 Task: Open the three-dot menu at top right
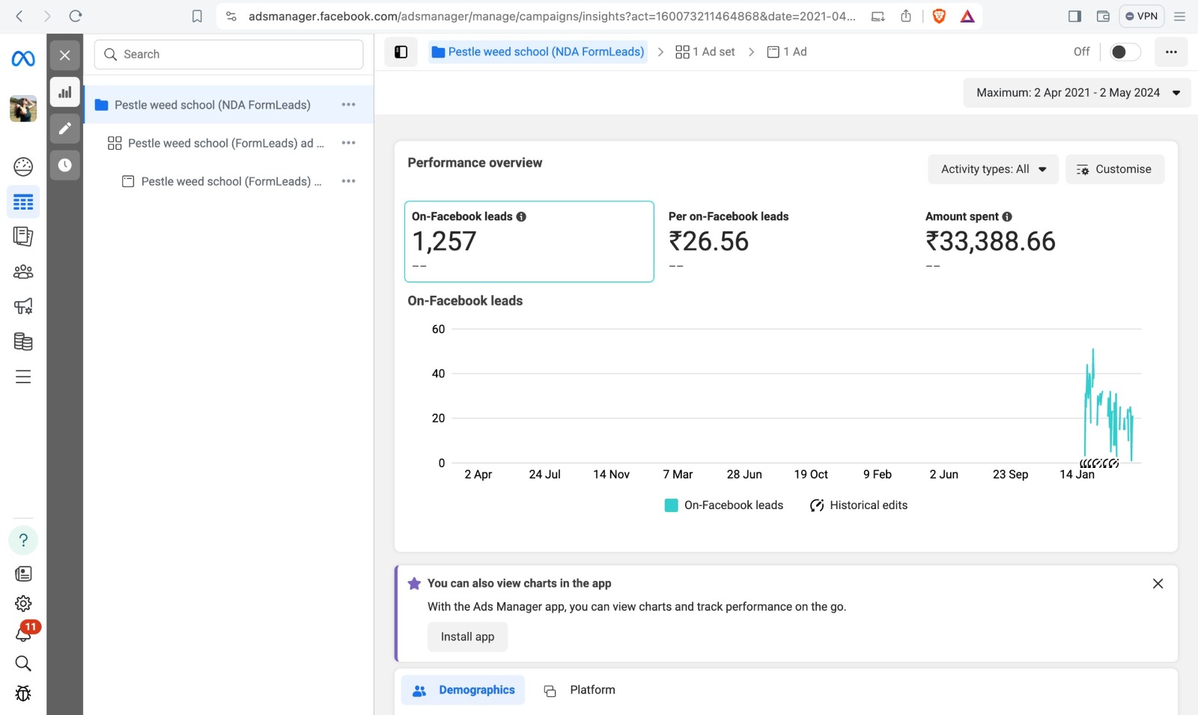[1171, 52]
